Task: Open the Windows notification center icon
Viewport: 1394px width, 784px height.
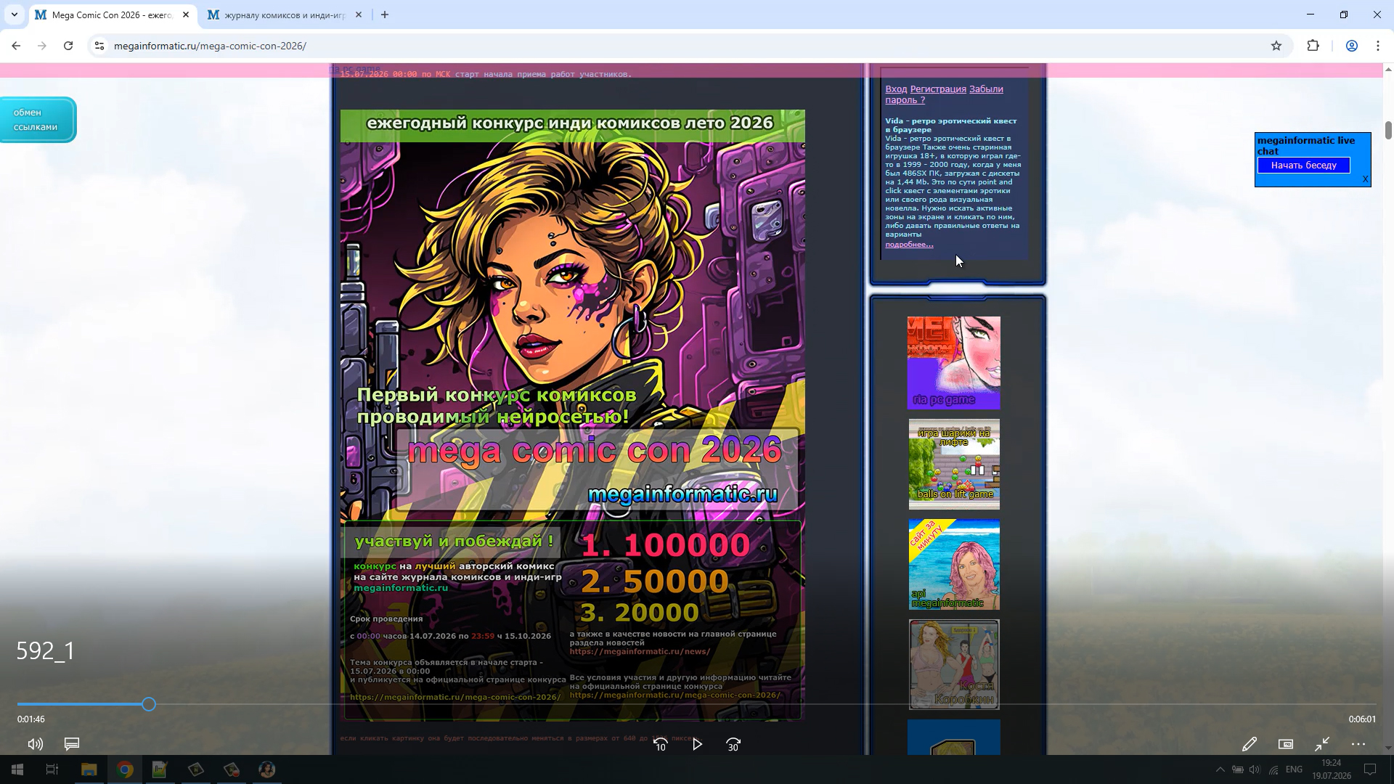Action: click(x=1370, y=769)
